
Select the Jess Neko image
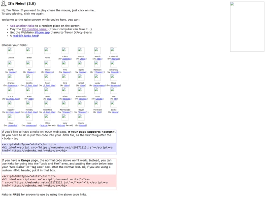point(29,118)
